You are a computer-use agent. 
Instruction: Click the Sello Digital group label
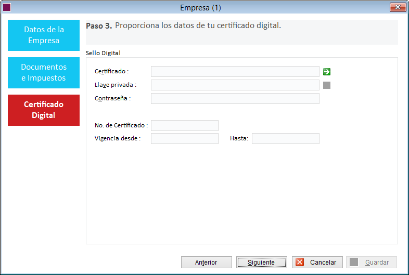click(x=103, y=53)
